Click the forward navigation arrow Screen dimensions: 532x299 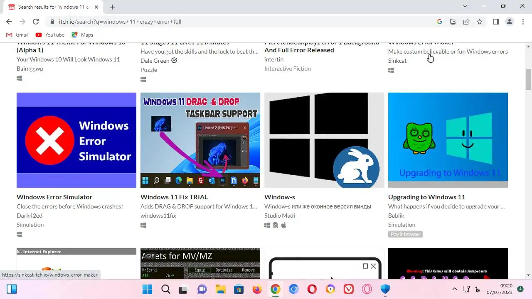point(22,22)
